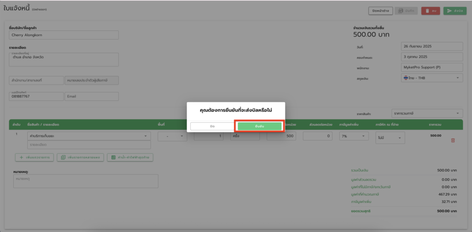This screenshot has height=232, width=472.
Task: Click ปิด to dismiss the confirmation dialog
Action: pos(212,126)
